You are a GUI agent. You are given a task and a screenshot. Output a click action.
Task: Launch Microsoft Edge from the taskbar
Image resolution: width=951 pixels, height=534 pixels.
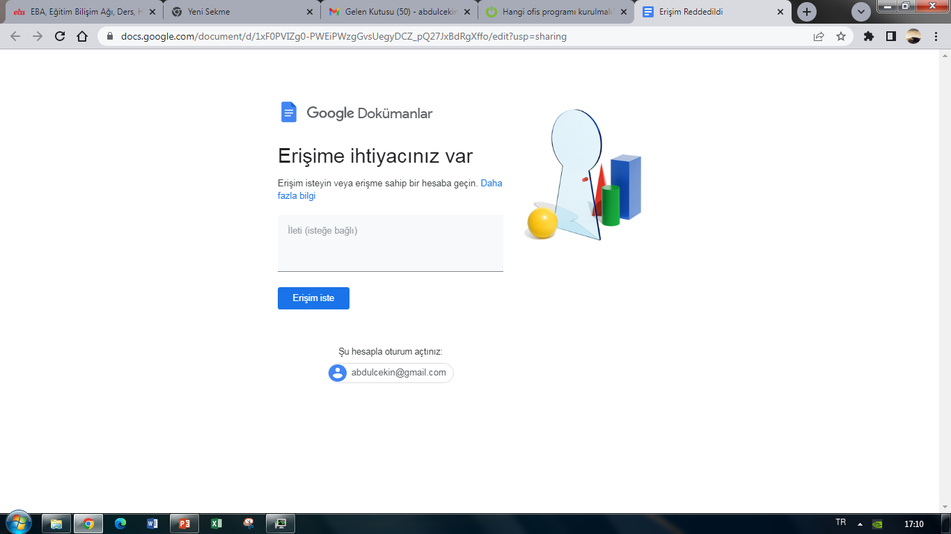pyautogui.click(x=120, y=524)
